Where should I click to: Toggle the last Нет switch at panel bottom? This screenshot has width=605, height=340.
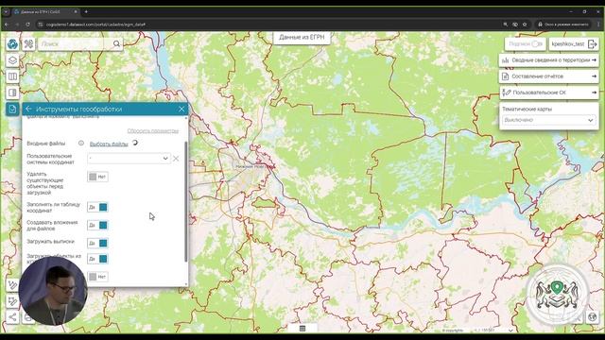[x=97, y=277]
